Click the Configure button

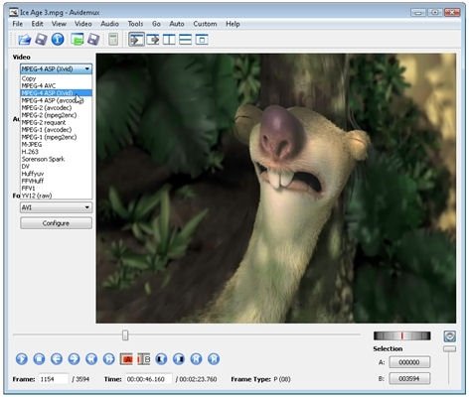pyautogui.click(x=57, y=223)
